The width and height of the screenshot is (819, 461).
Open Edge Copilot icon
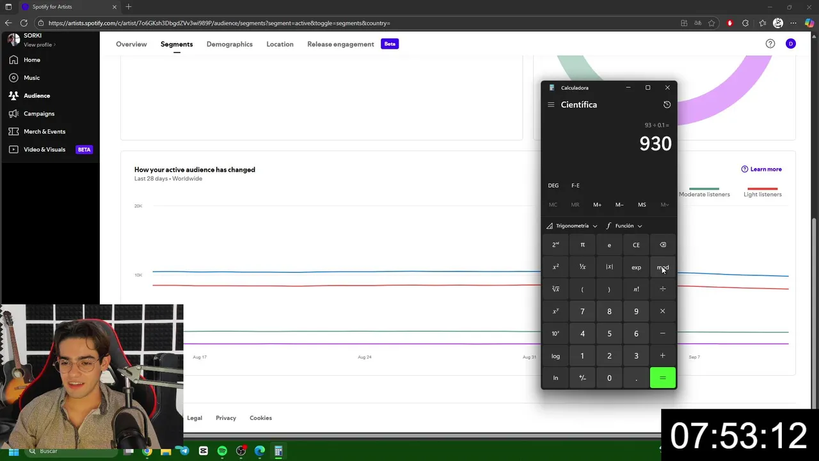pyautogui.click(x=809, y=23)
